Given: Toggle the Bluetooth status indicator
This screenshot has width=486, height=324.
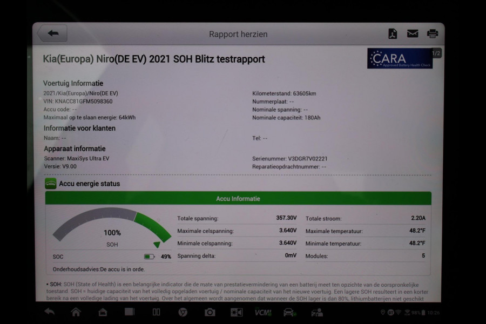Looking at the screenshot, I should click(390, 313).
